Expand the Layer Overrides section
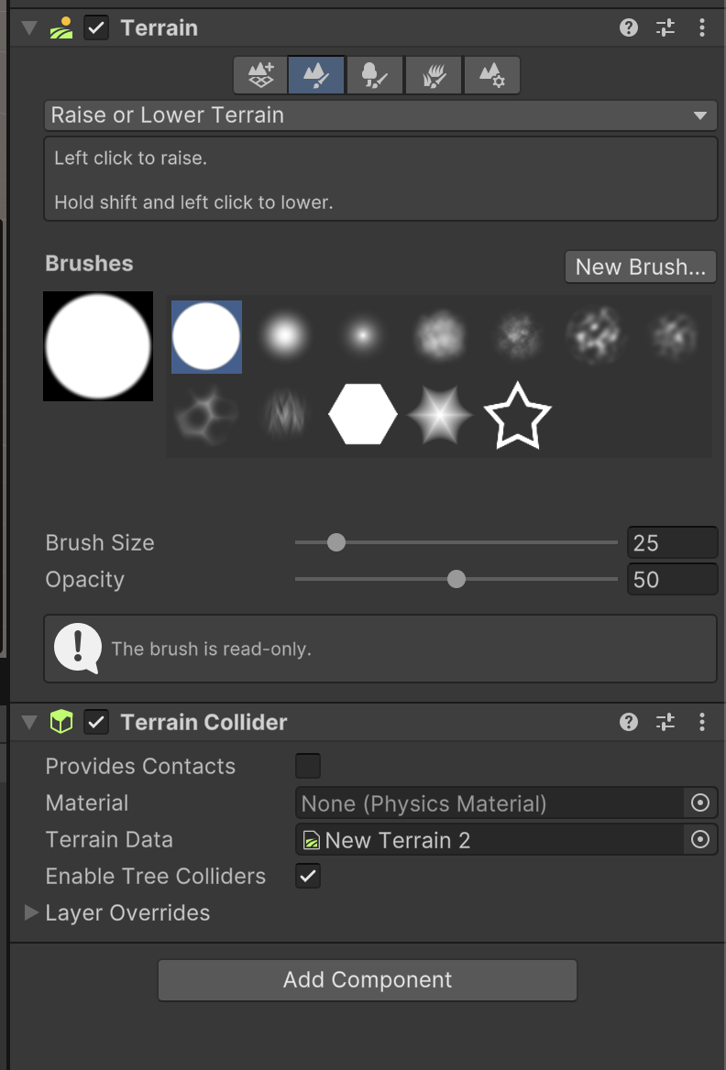 click(31, 912)
